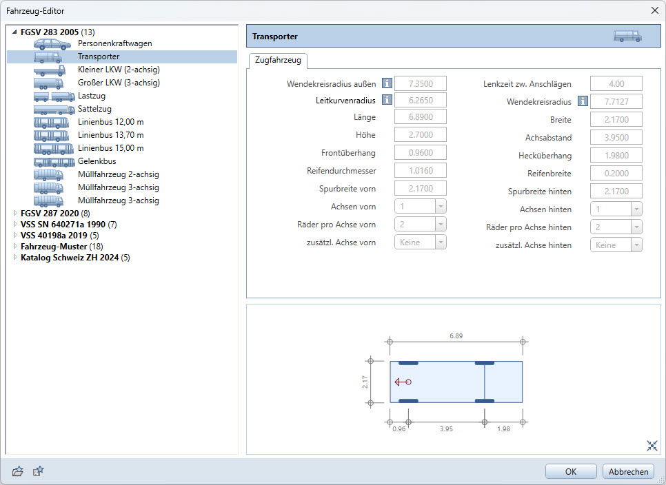This screenshot has width=666, height=485.
Task: Collapse the FGSV 283 2005 group
Action: click(15, 32)
